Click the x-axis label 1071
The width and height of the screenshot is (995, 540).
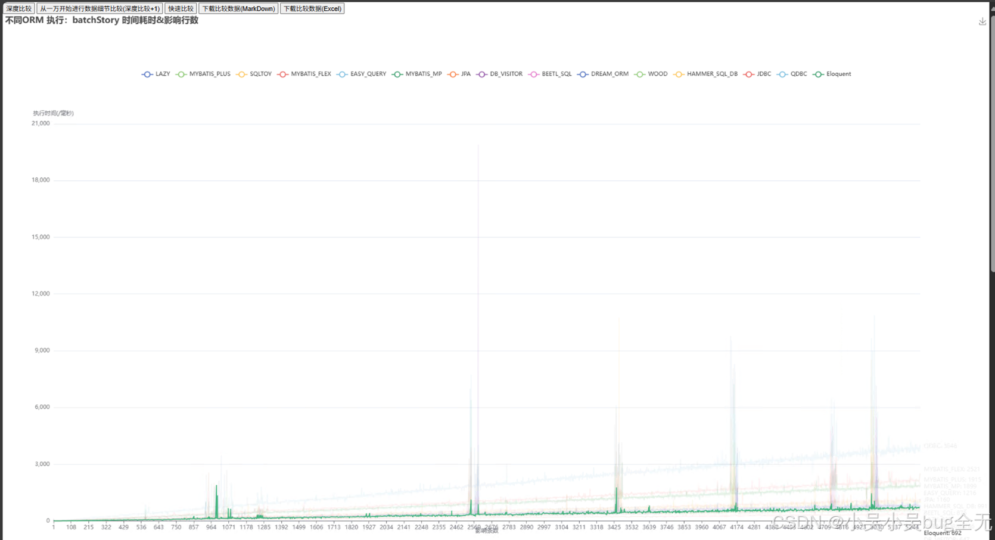tap(229, 527)
